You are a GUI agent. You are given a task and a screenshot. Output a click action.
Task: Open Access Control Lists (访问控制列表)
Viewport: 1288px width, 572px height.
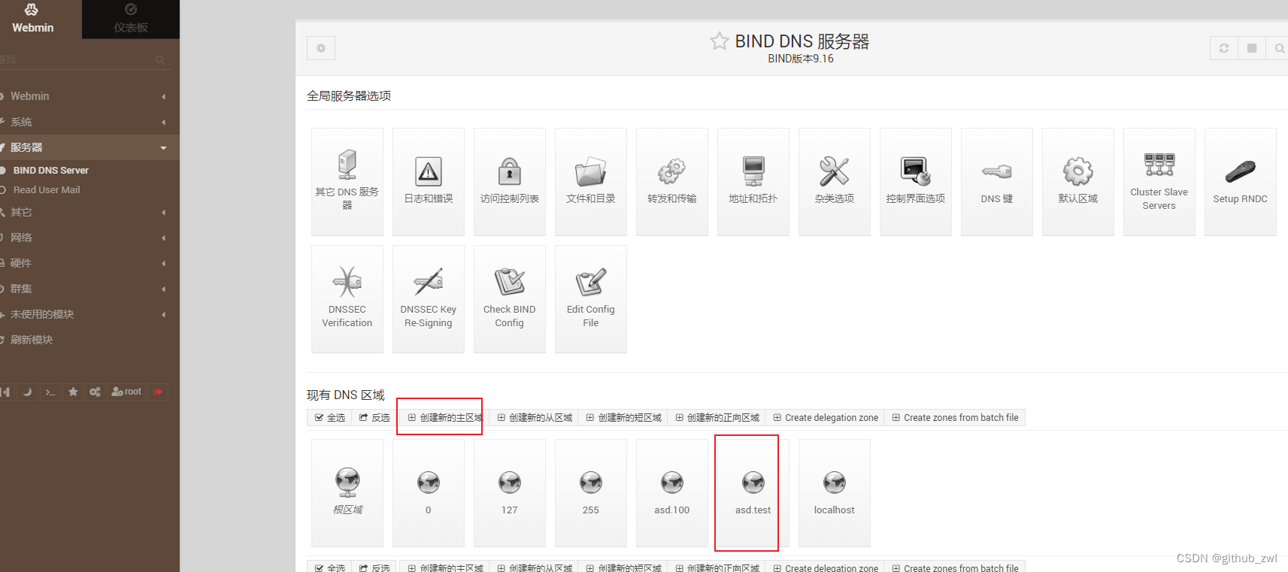510,181
